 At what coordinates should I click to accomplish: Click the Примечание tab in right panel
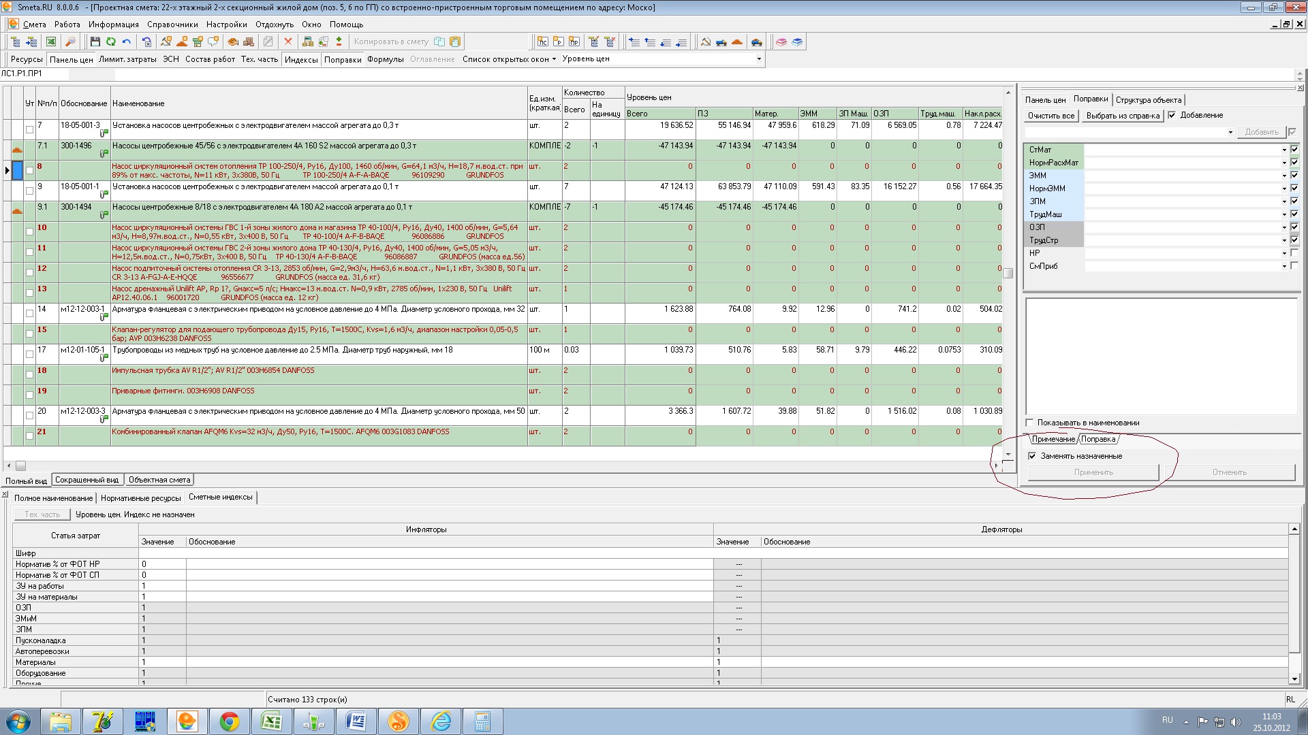coord(1053,439)
